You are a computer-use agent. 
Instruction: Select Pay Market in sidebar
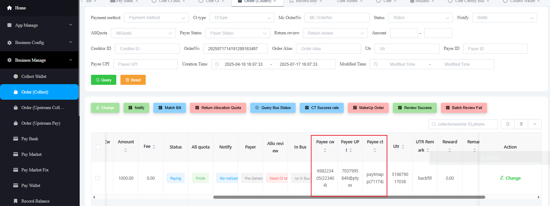coord(31,154)
